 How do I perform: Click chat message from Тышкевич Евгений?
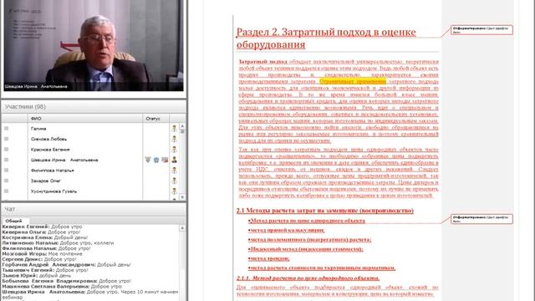pos(45,270)
